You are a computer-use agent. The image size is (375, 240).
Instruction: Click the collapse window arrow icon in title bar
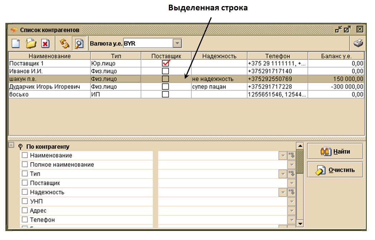pyautogui.click(x=338, y=29)
